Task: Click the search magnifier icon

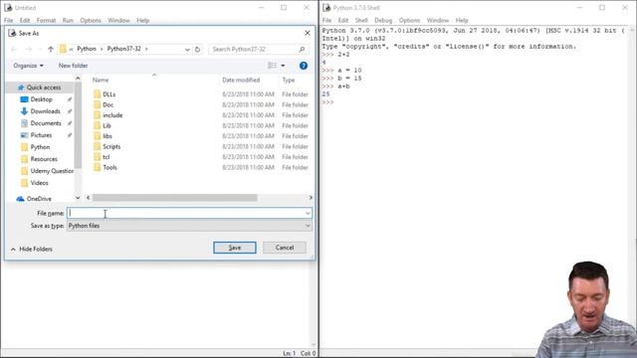Action: click(302, 49)
